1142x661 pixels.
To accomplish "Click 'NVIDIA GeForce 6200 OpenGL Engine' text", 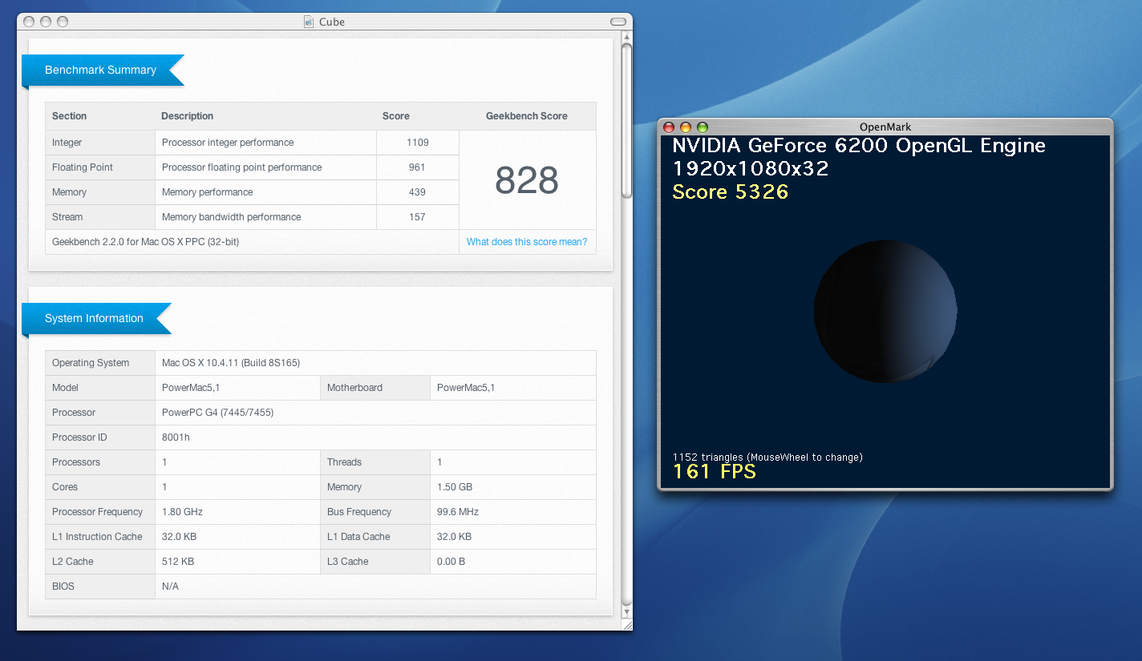I will click(x=859, y=146).
